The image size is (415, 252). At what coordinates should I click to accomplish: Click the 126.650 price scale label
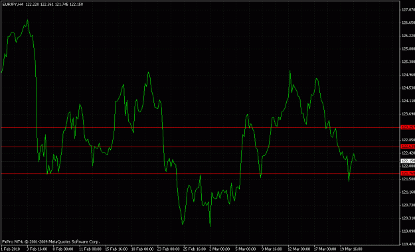click(x=408, y=23)
